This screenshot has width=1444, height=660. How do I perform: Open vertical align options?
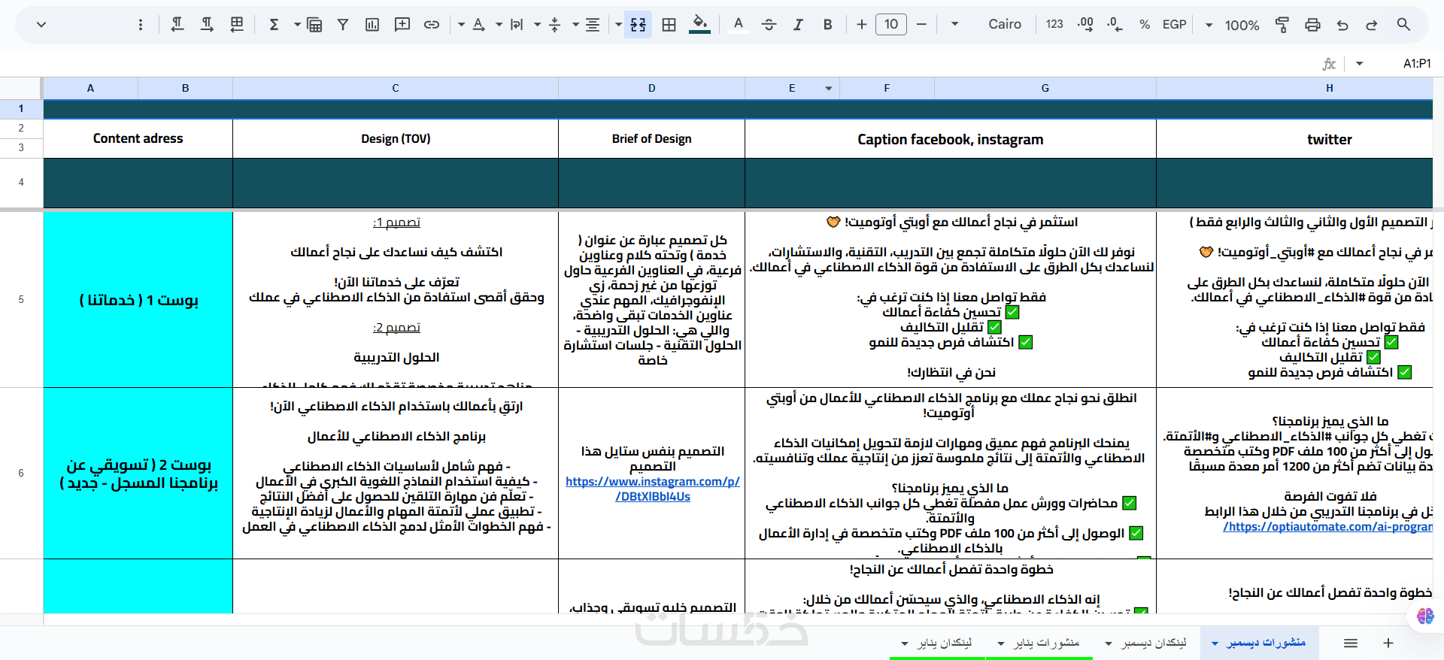tap(555, 25)
